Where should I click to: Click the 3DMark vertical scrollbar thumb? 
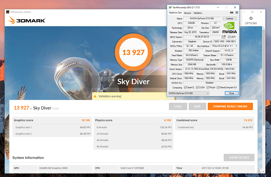[x=264, y=77]
